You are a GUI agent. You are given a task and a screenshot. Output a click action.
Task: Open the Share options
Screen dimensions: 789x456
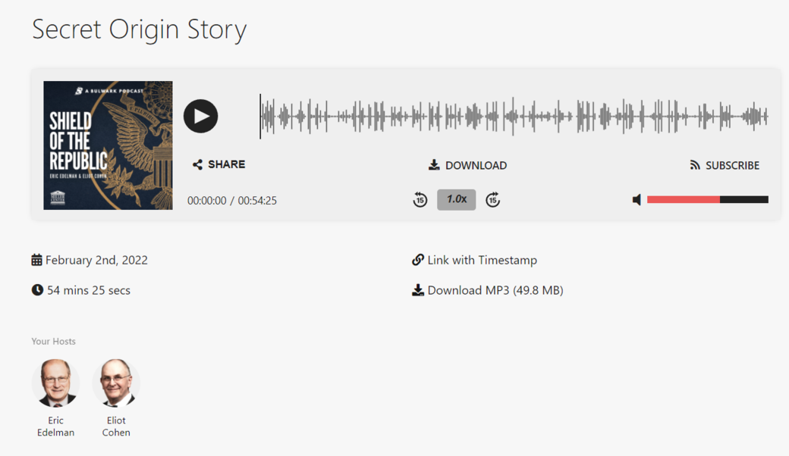pos(218,164)
